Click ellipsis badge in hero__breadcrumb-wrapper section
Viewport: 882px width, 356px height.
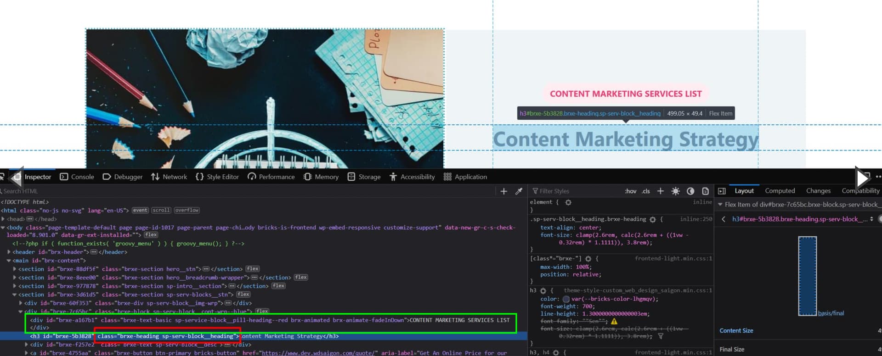click(x=254, y=278)
